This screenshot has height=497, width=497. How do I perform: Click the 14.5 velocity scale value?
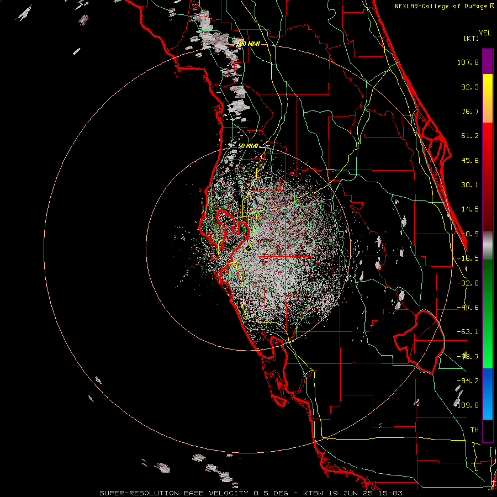point(470,209)
